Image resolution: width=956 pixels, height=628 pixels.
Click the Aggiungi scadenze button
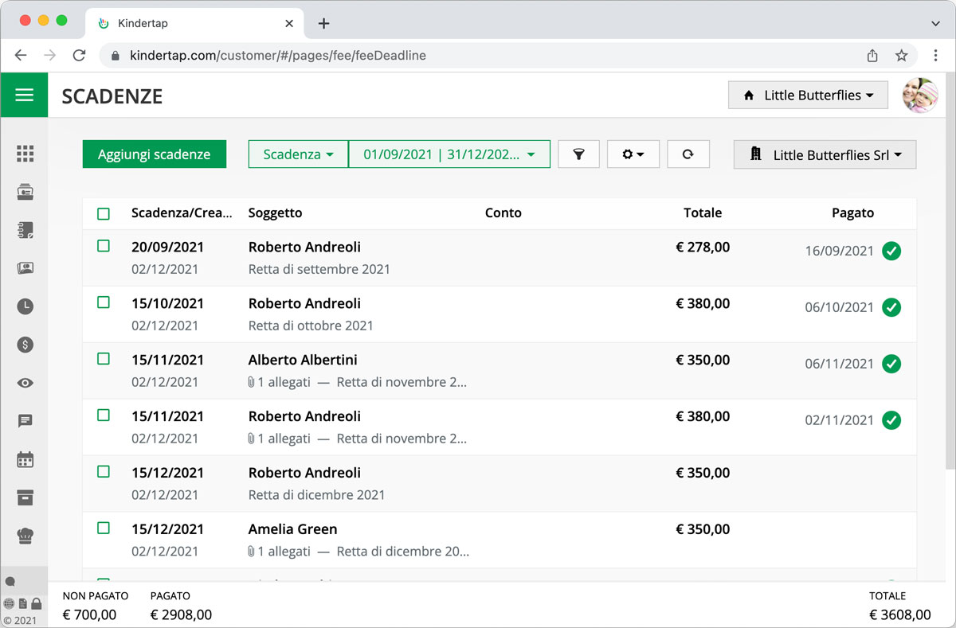tap(154, 154)
